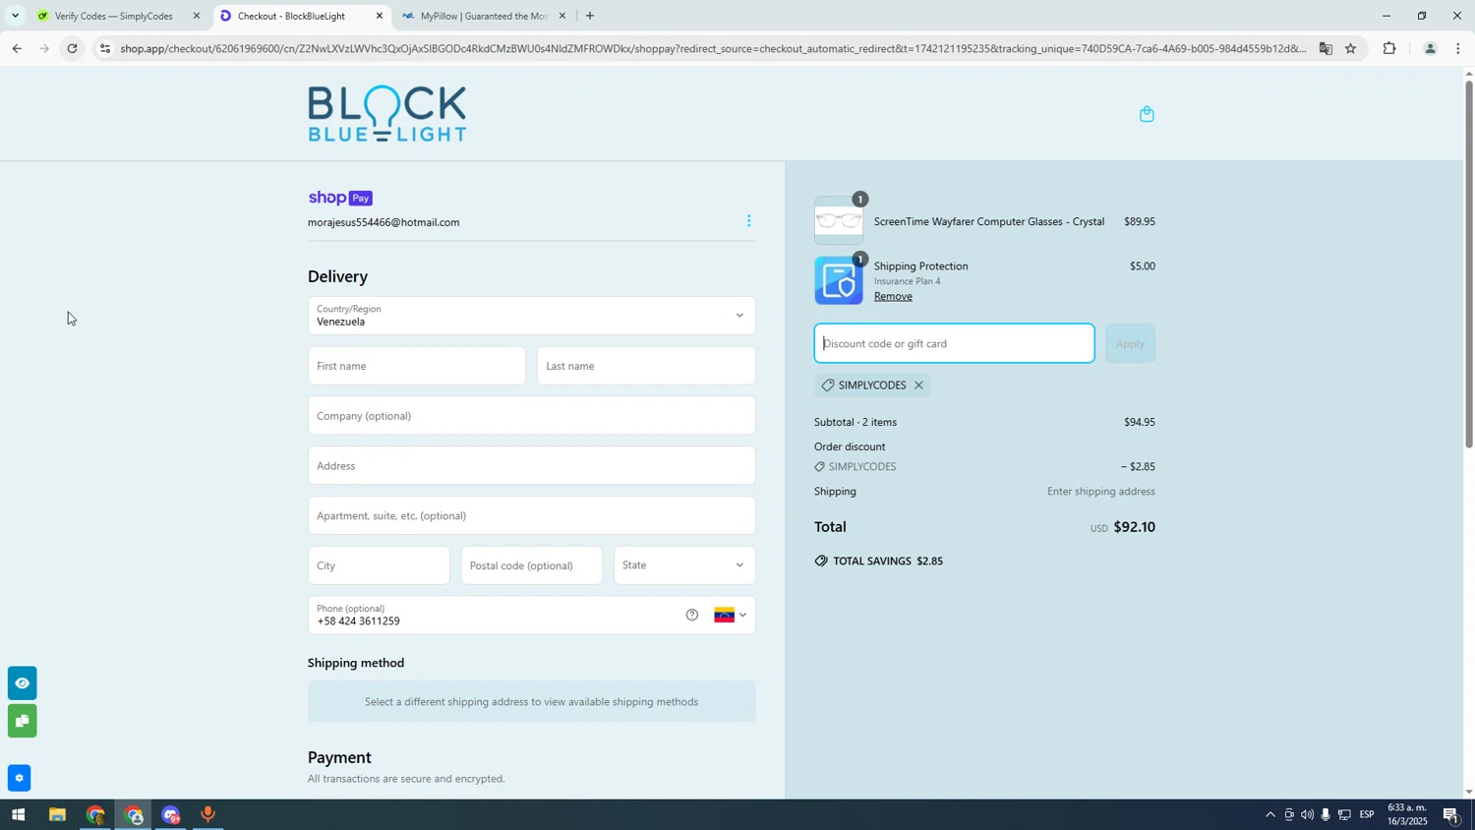Focus the Company (optional) field
Image resolution: width=1475 pixels, height=830 pixels.
532,416
